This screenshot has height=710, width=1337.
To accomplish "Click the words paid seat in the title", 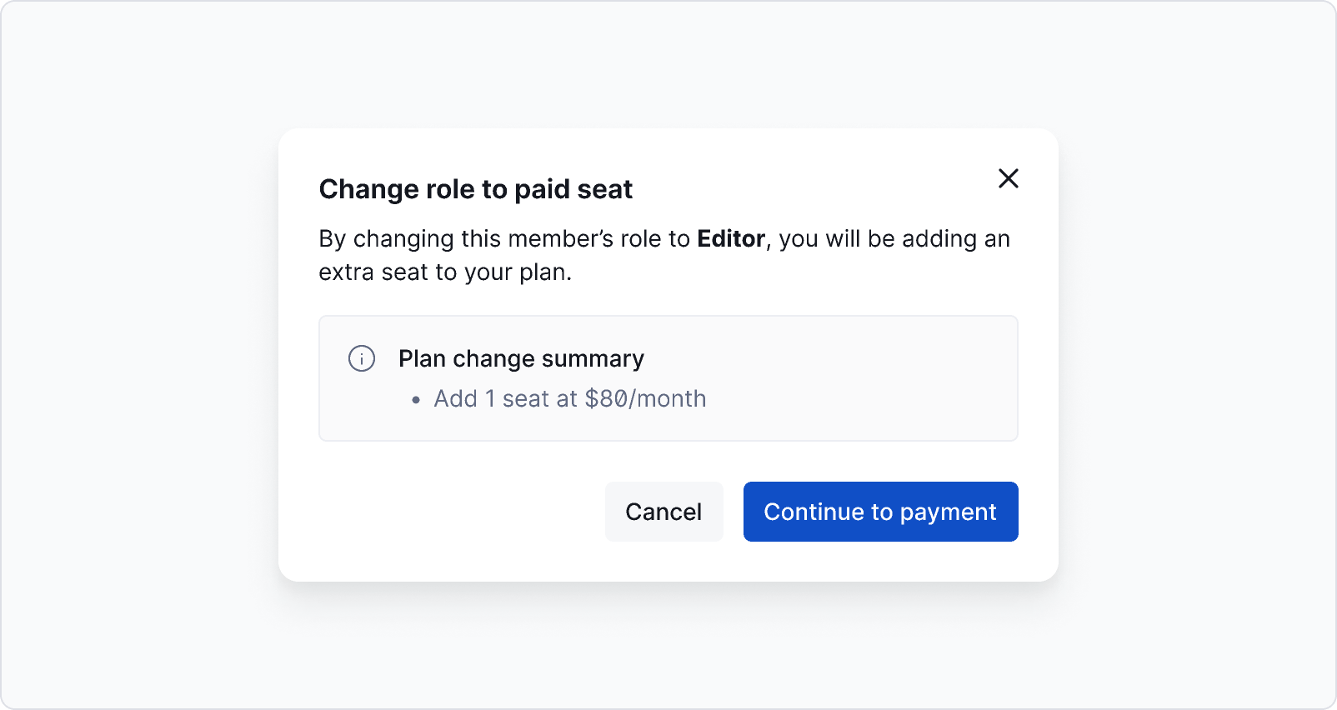I will coord(573,189).
